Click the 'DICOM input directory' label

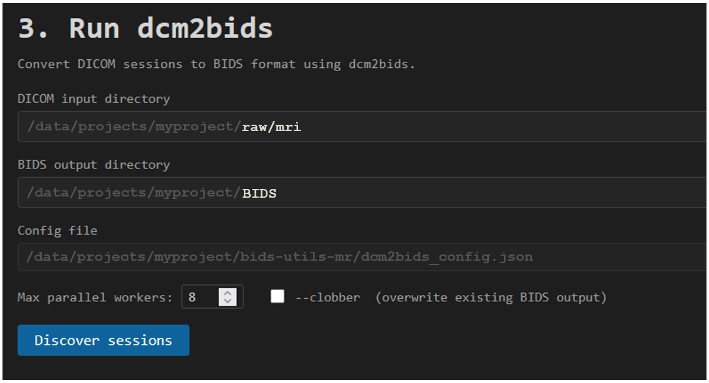[x=94, y=99]
